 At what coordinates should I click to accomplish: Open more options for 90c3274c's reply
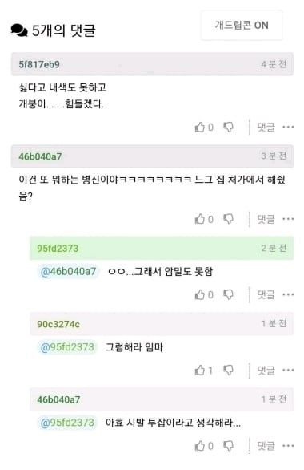288,371
